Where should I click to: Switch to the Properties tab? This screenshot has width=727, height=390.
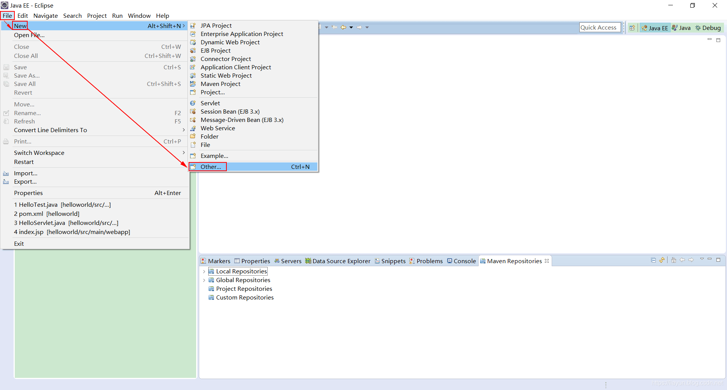[252, 261]
